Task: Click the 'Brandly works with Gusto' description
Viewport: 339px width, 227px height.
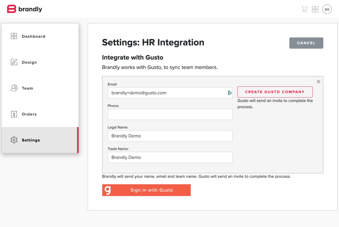Action: point(160,67)
